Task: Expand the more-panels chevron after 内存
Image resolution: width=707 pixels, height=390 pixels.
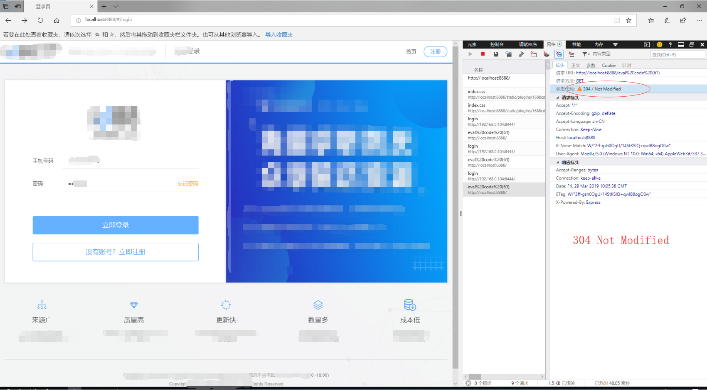Action: click(615, 44)
